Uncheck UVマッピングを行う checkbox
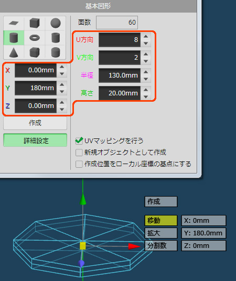This screenshot has height=281, width=236. tap(79, 141)
